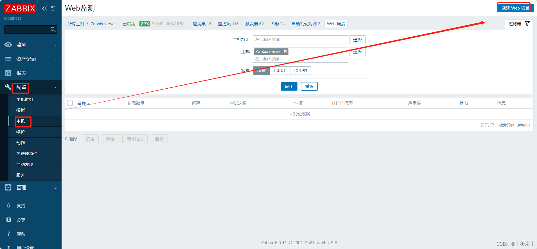Open the 关联项事件 submenu item
Image resolution: width=537 pixels, height=249 pixels.
pos(35,154)
